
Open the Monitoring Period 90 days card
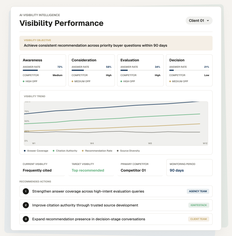click(x=189, y=167)
